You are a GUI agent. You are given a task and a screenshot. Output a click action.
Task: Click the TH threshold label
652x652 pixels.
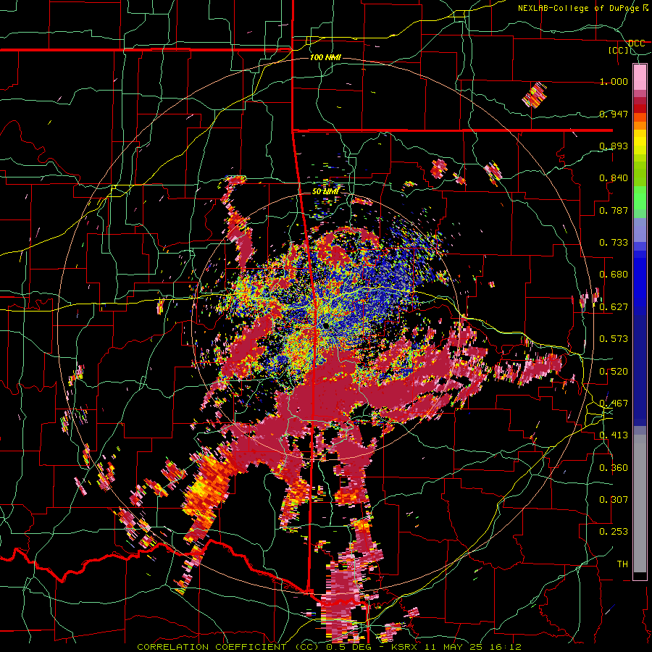click(622, 564)
